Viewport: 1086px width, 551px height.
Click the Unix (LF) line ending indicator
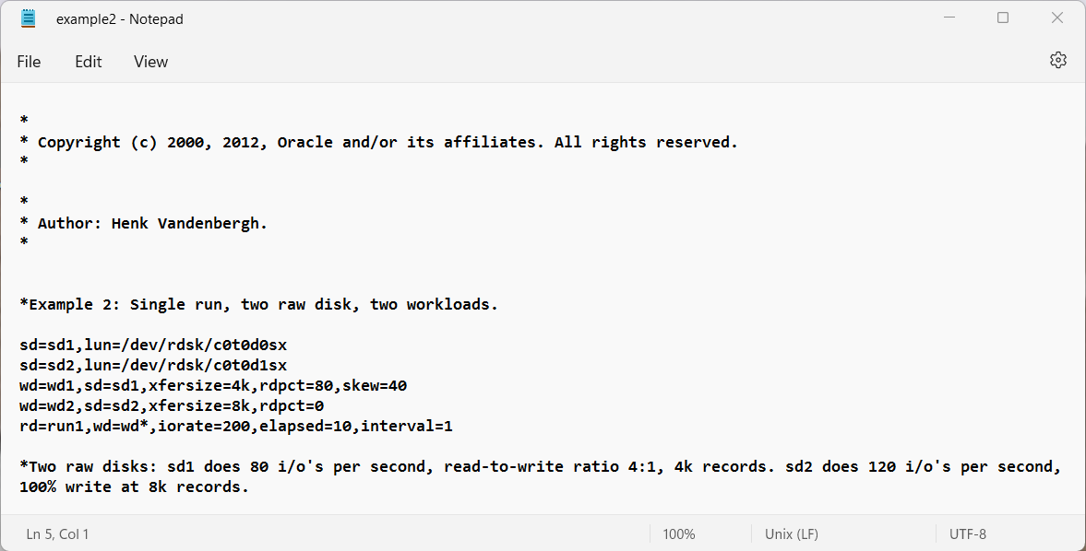point(792,533)
